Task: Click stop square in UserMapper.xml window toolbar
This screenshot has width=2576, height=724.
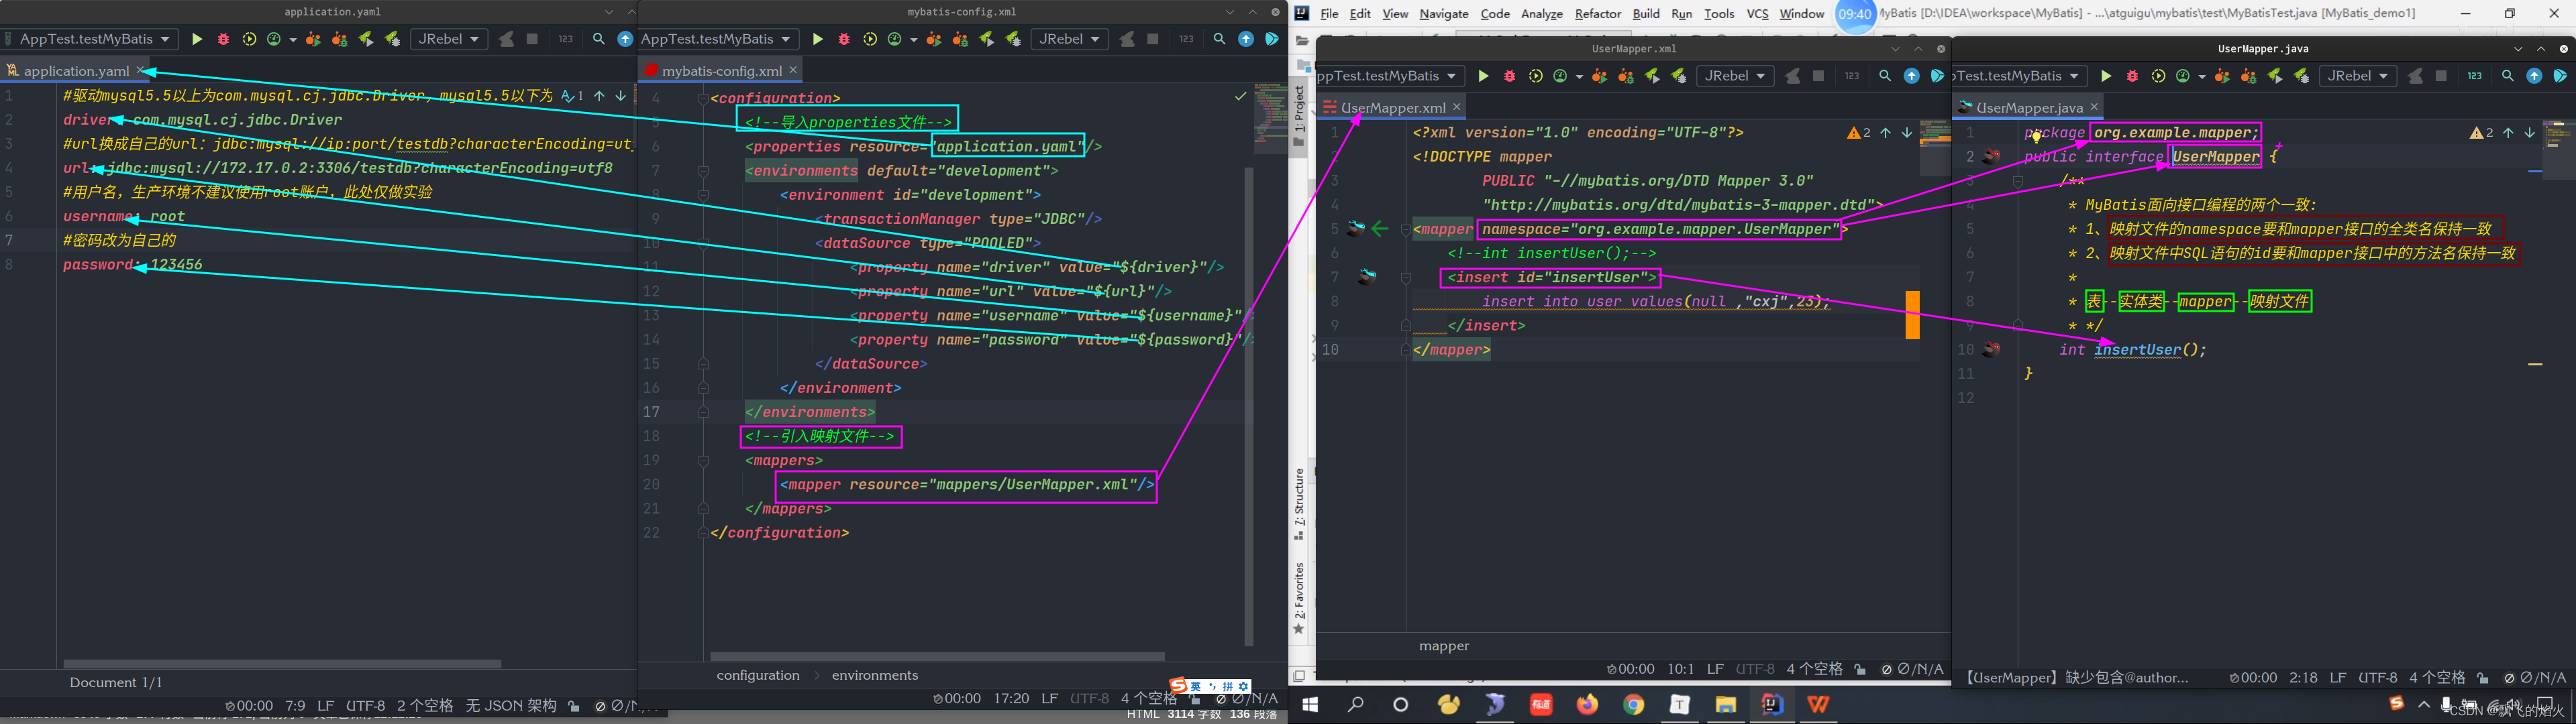Action: [1818, 76]
